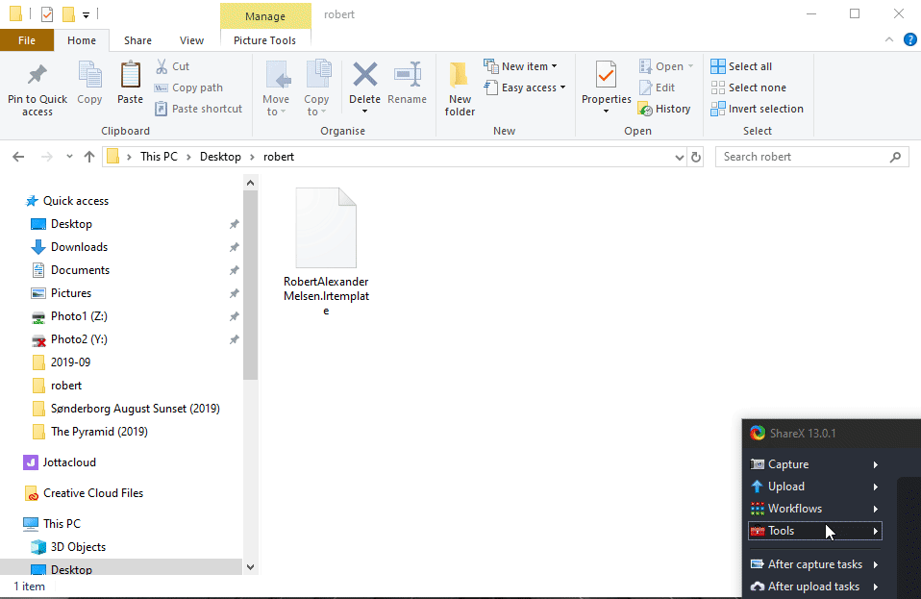Open Photo2 (Y:) network drive
The height and width of the screenshot is (599, 921).
(79, 339)
